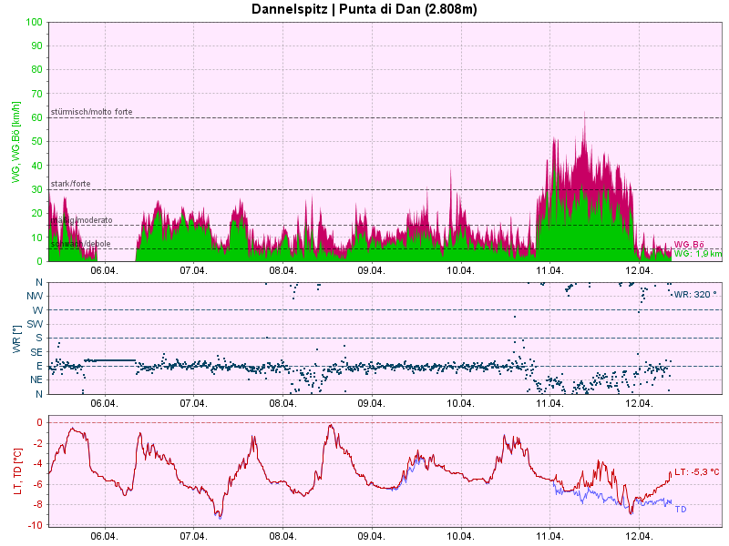Click the blue TD dew point label
729x546 pixels.
tap(680, 509)
